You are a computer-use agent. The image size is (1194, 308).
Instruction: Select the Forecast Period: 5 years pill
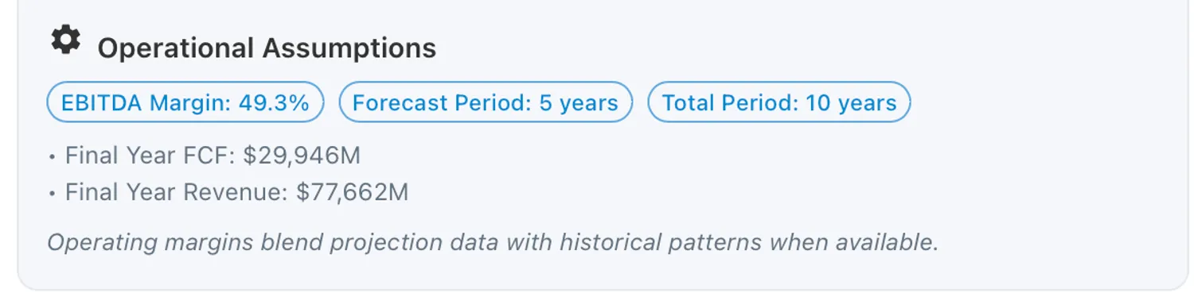click(486, 102)
